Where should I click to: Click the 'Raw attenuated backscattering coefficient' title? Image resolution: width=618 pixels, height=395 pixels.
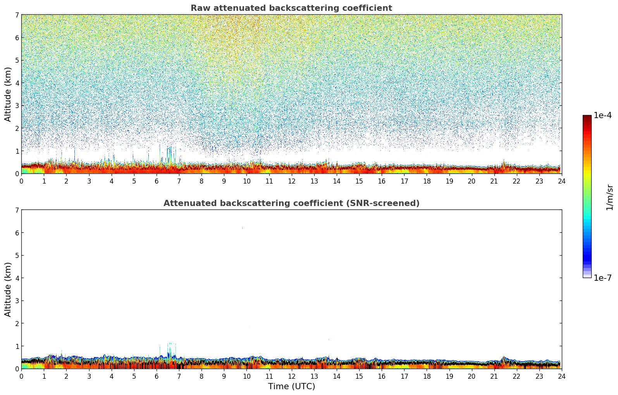click(291, 8)
